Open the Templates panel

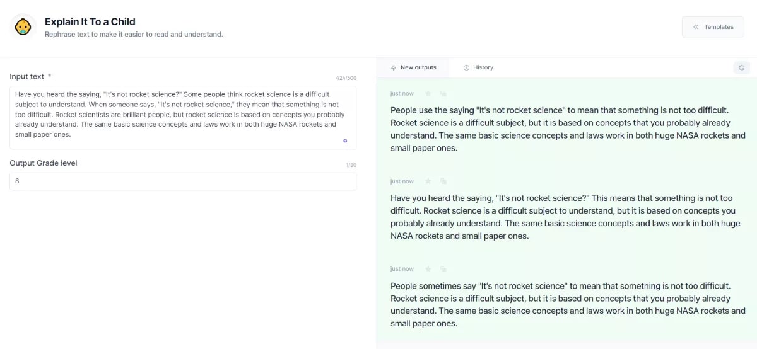tap(713, 27)
